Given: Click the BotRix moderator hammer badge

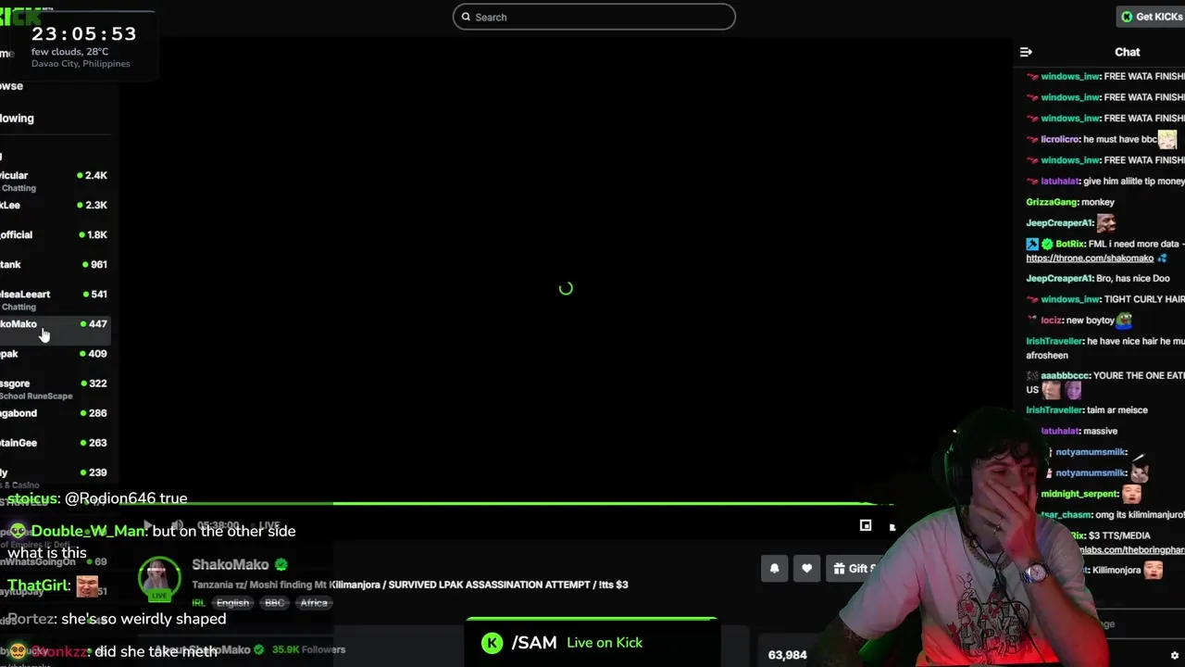Looking at the screenshot, I should (x=1032, y=245).
